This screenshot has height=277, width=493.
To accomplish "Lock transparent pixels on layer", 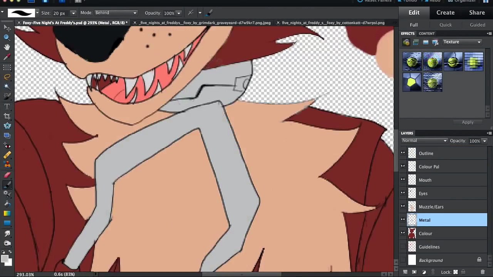I will pos(455,272).
